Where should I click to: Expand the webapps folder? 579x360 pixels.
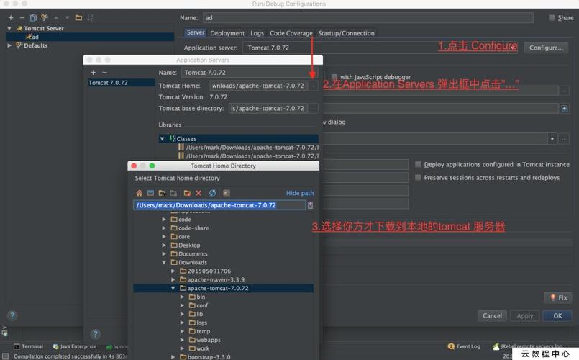pos(182,340)
